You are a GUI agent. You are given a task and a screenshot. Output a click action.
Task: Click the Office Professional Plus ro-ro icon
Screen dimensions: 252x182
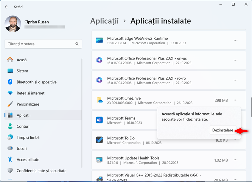(99, 80)
